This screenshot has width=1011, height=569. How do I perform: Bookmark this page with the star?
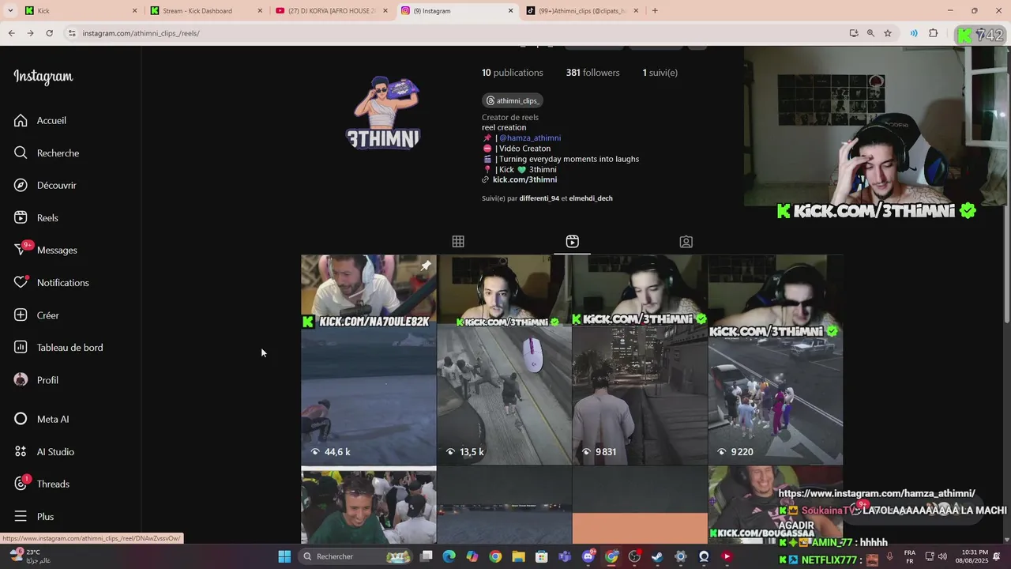(888, 33)
